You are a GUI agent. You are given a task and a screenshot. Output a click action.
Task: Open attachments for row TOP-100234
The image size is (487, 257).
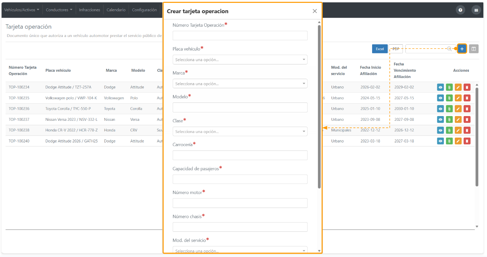[x=449, y=87]
